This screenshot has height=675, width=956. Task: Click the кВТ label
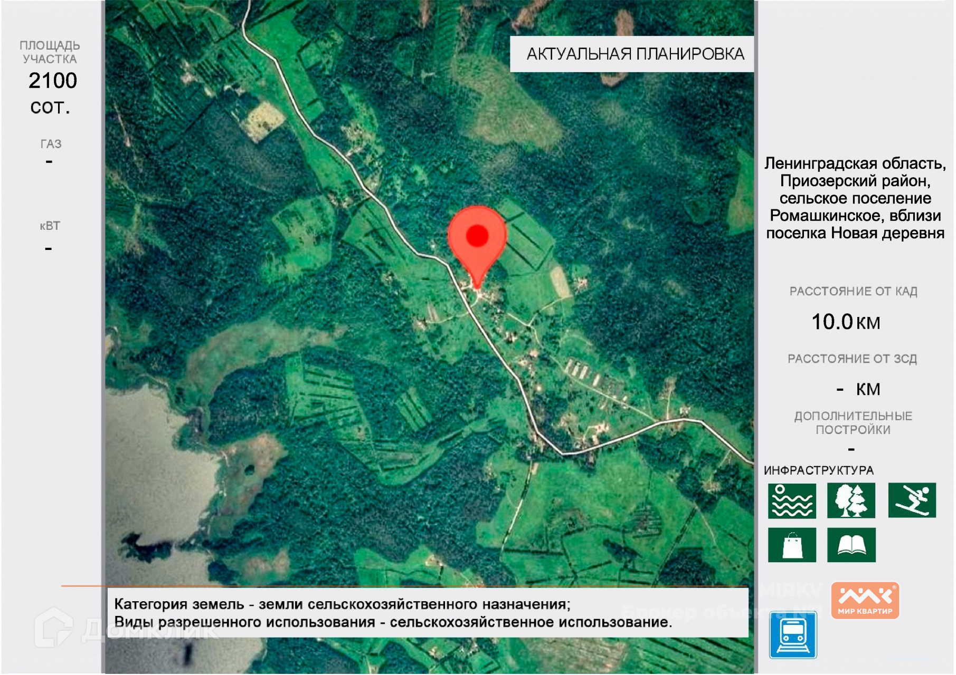(50, 226)
